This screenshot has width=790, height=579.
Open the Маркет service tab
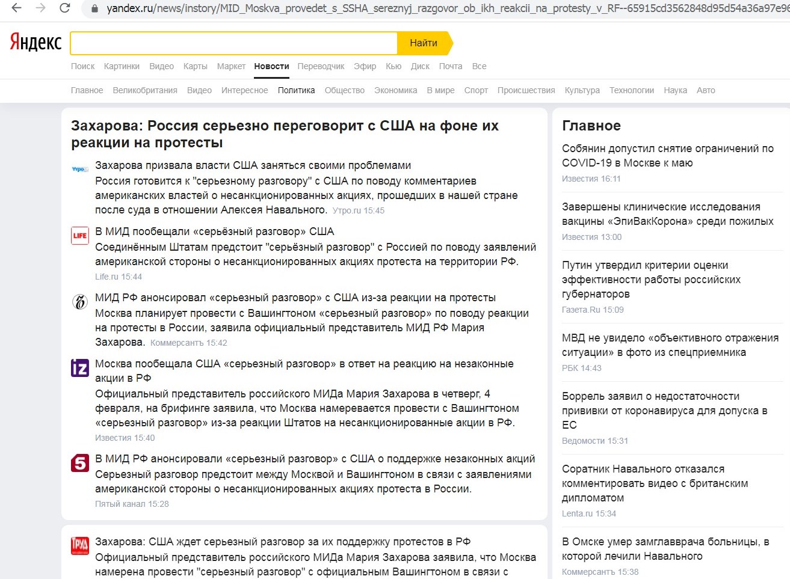click(x=231, y=66)
